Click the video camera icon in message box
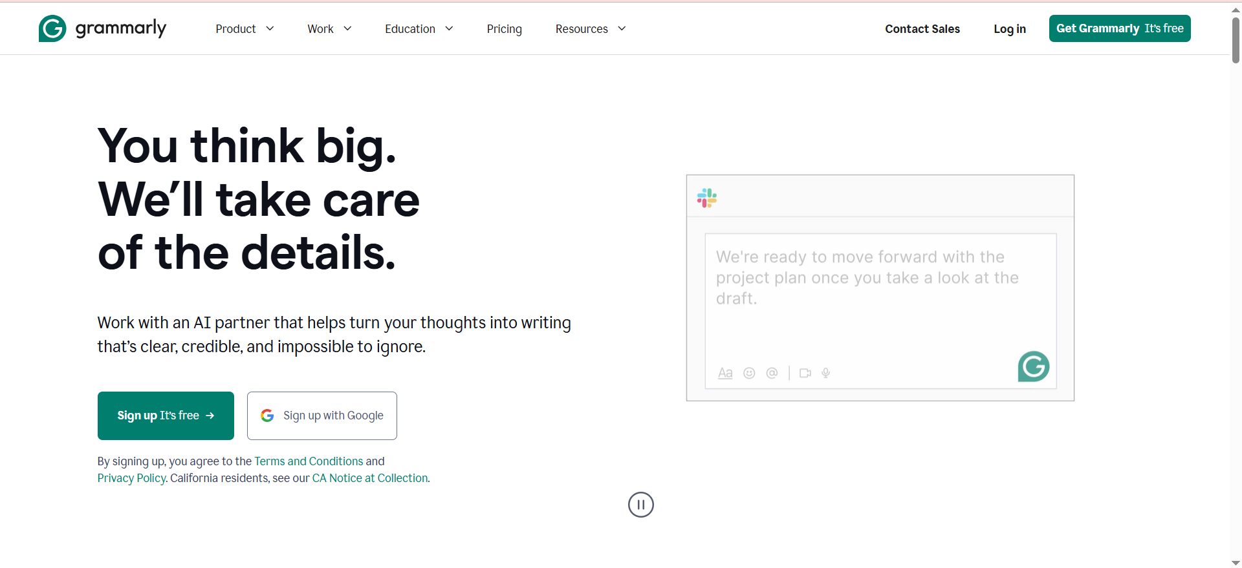Screen dimensions: 1242x568 [805, 373]
